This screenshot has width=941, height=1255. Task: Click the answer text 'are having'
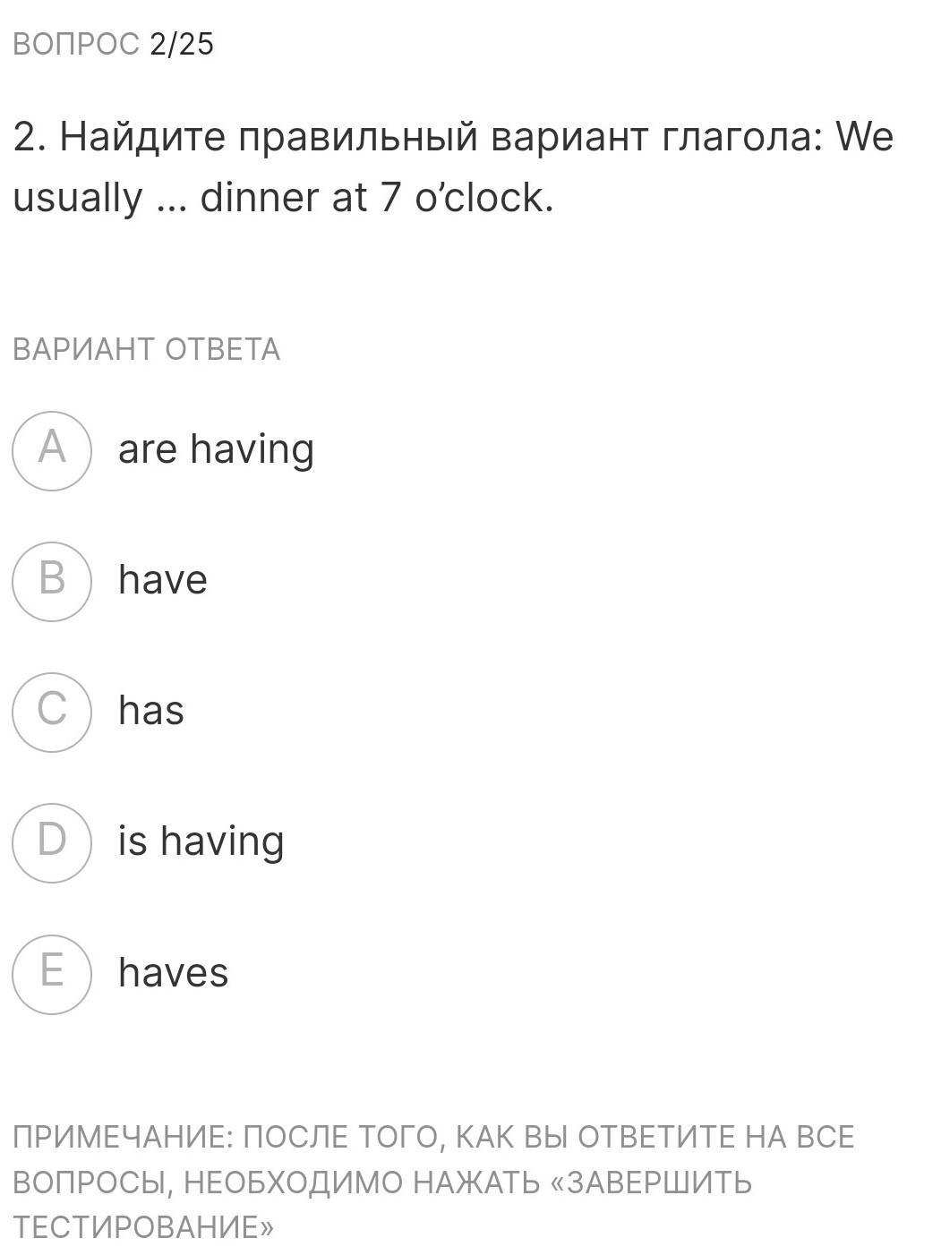coord(216,449)
